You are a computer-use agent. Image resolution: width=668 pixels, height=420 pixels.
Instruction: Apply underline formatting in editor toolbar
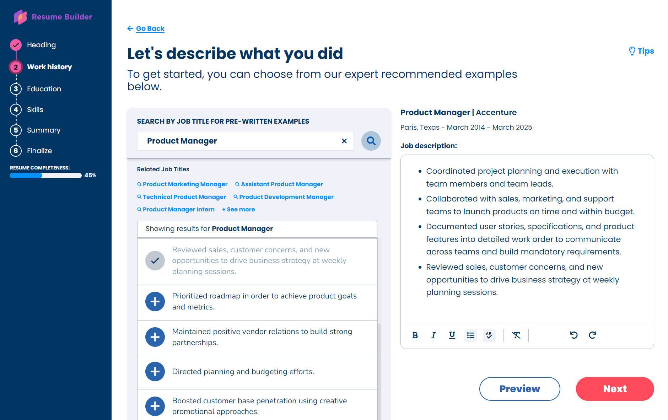click(x=452, y=335)
